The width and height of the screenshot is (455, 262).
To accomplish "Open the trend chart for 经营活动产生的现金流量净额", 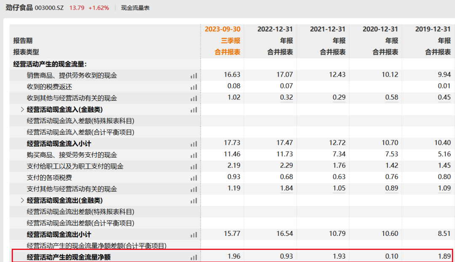I will pyautogui.click(x=193, y=257).
